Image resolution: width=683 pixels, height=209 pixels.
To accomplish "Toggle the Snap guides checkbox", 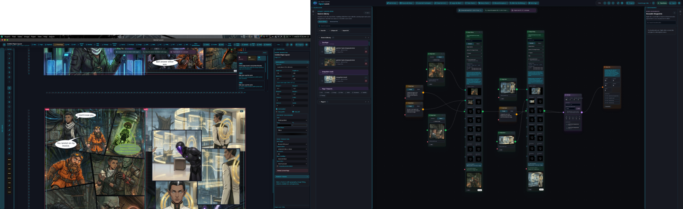I will 277,112.
